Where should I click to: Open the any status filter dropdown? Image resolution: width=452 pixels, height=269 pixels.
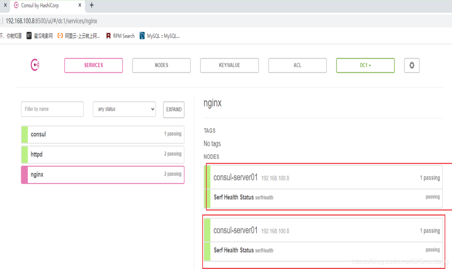click(124, 109)
